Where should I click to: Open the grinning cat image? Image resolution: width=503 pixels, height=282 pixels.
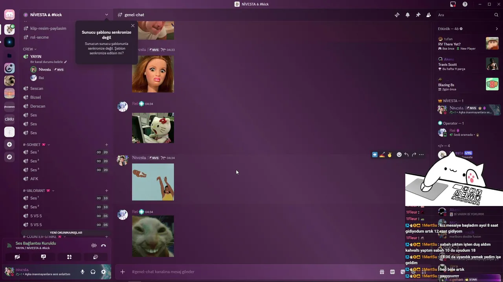tap(153, 236)
